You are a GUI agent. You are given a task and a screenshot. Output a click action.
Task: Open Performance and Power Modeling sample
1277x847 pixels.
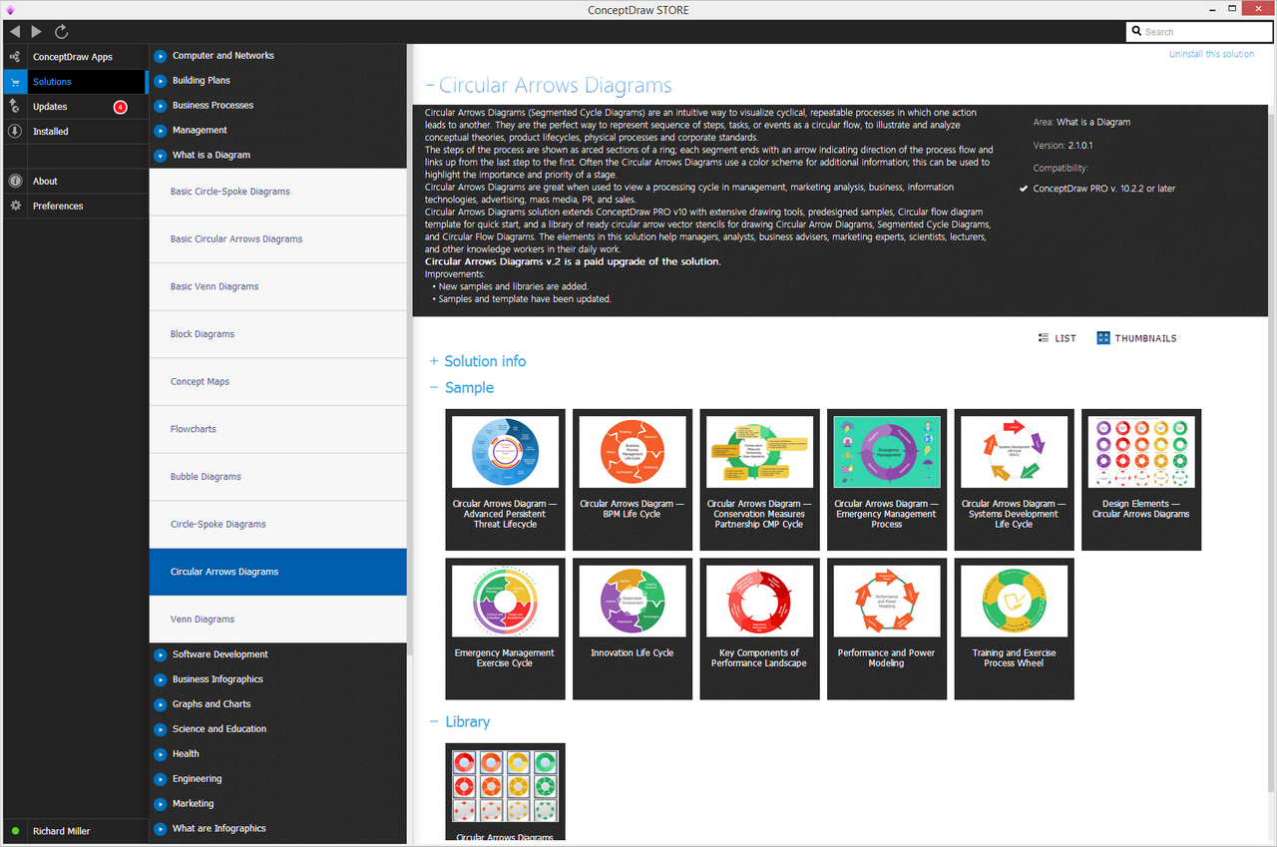tap(887, 629)
